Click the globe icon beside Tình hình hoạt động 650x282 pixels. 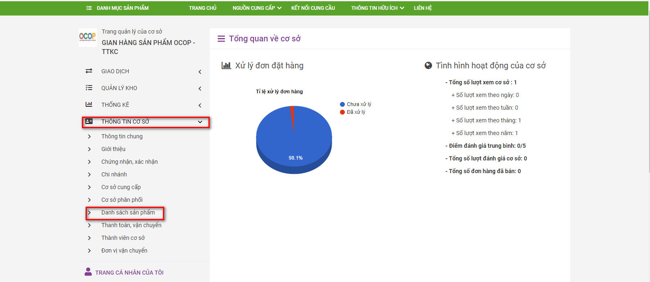click(x=428, y=65)
